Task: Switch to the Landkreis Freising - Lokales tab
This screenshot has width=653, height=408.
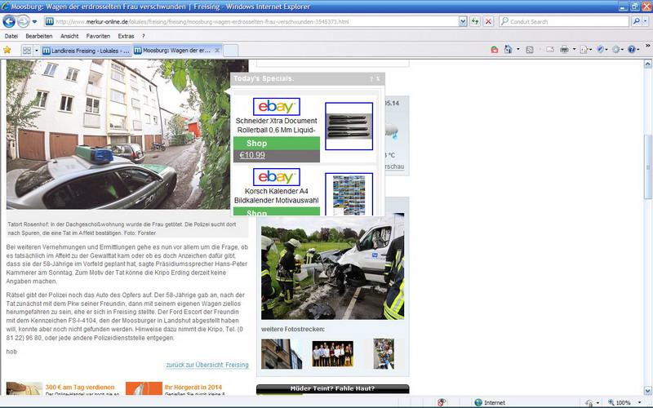Action: coord(87,51)
